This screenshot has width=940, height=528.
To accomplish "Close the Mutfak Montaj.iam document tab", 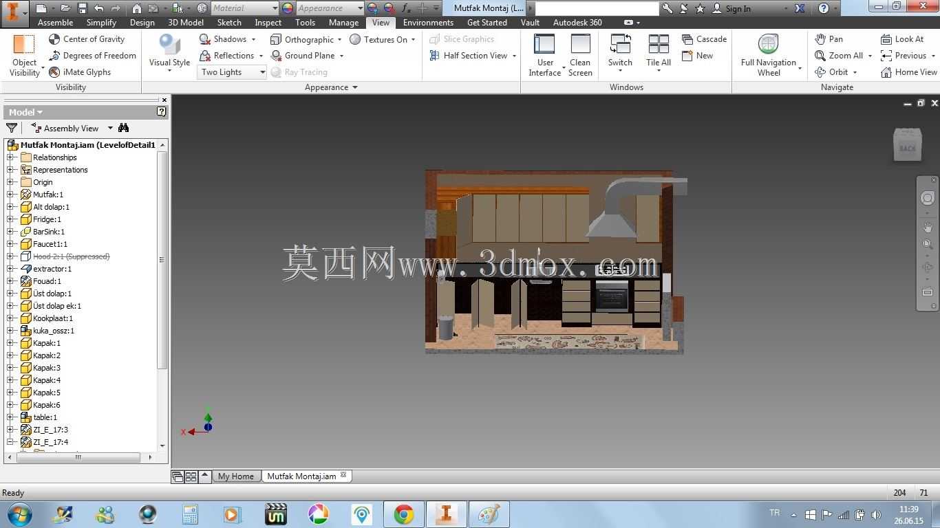I will 344,475.
